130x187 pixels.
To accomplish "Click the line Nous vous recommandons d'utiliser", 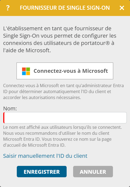I will click(56, 133).
